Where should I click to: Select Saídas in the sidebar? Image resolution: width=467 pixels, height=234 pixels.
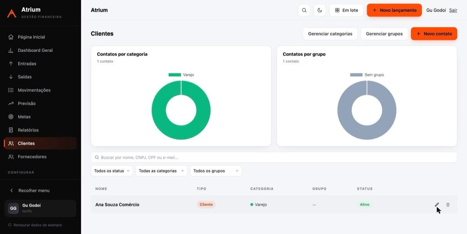pyautogui.click(x=40, y=77)
